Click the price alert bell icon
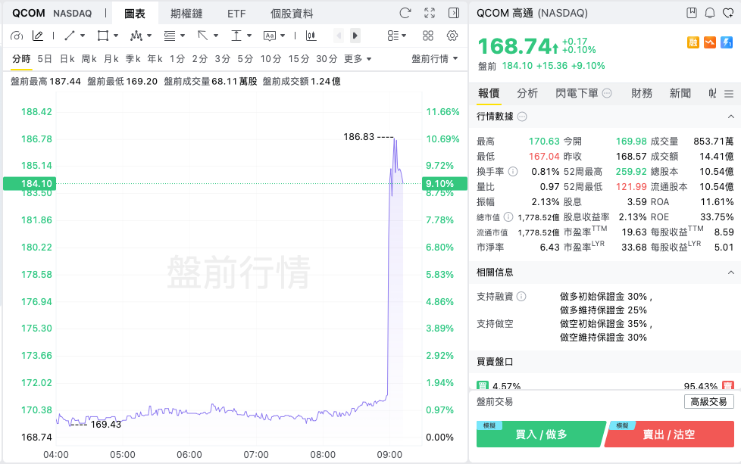741x464 pixels. click(710, 13)
